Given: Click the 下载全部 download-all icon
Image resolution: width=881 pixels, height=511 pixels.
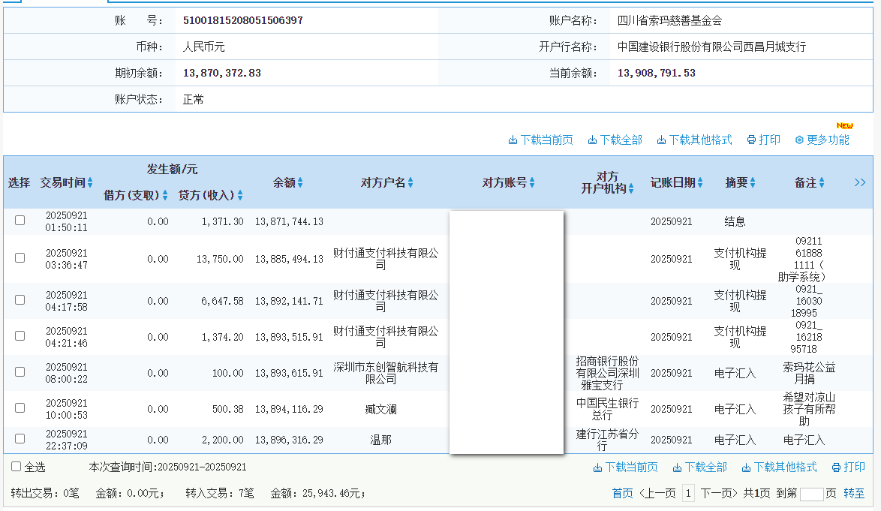Looking at the screenshot, I should click(x=592, y=140).
